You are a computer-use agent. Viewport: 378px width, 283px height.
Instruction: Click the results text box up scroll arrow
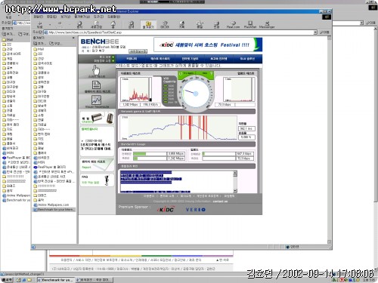pyautogui.click(x=235, y=173)
